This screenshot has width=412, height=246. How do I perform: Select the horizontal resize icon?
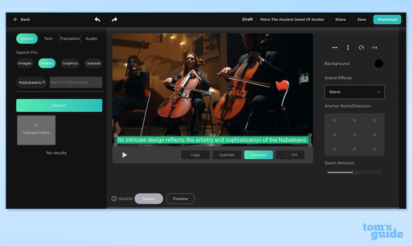[335, 47]
